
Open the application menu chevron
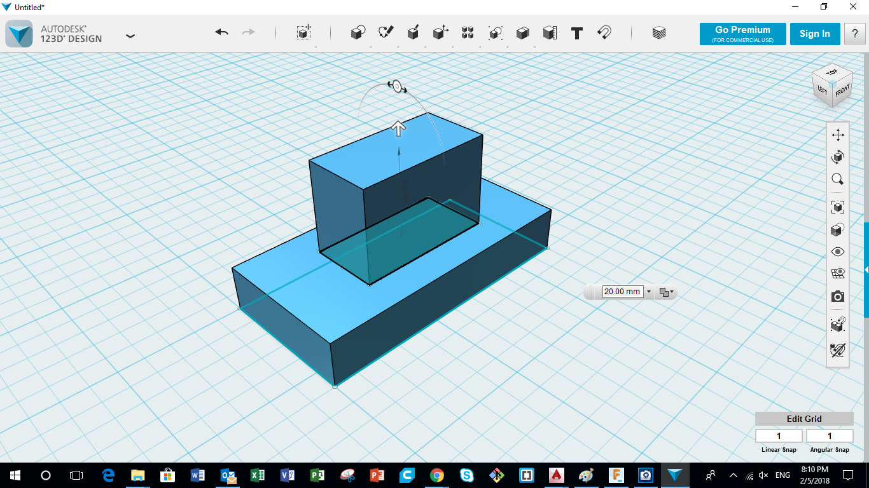(x=130, y=36)
